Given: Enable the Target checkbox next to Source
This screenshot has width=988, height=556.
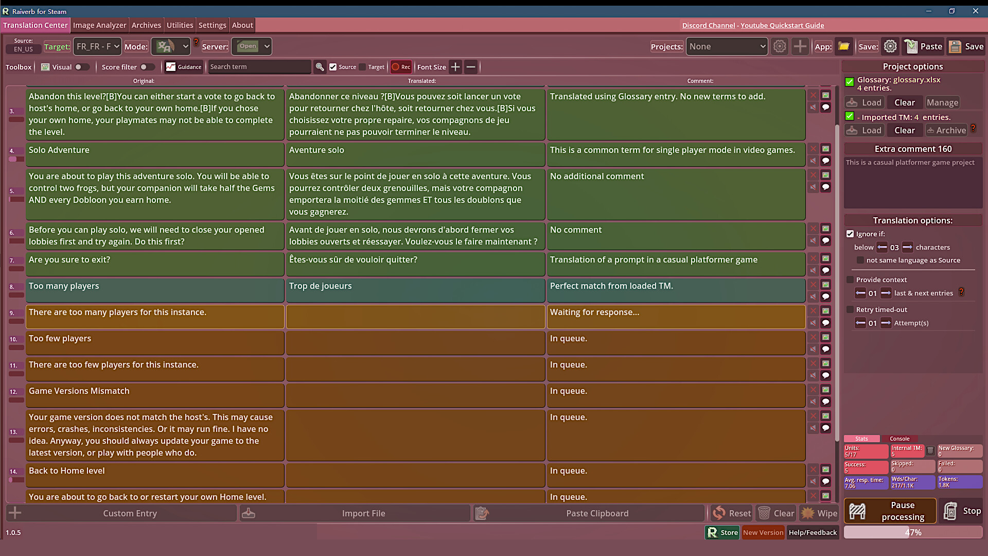Looking at the screenshot, I should pyautogui.click(x=363, y=67).
